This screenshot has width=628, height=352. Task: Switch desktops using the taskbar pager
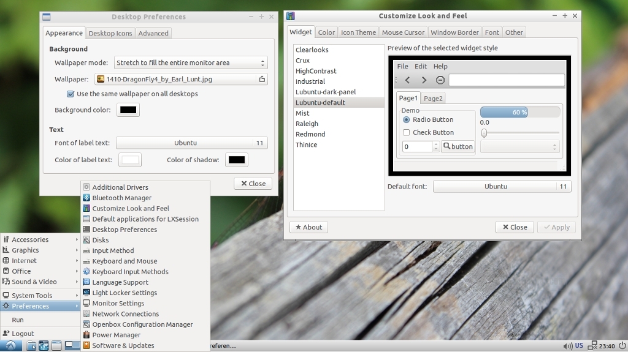pyautogui.click(x=72, y=345)
